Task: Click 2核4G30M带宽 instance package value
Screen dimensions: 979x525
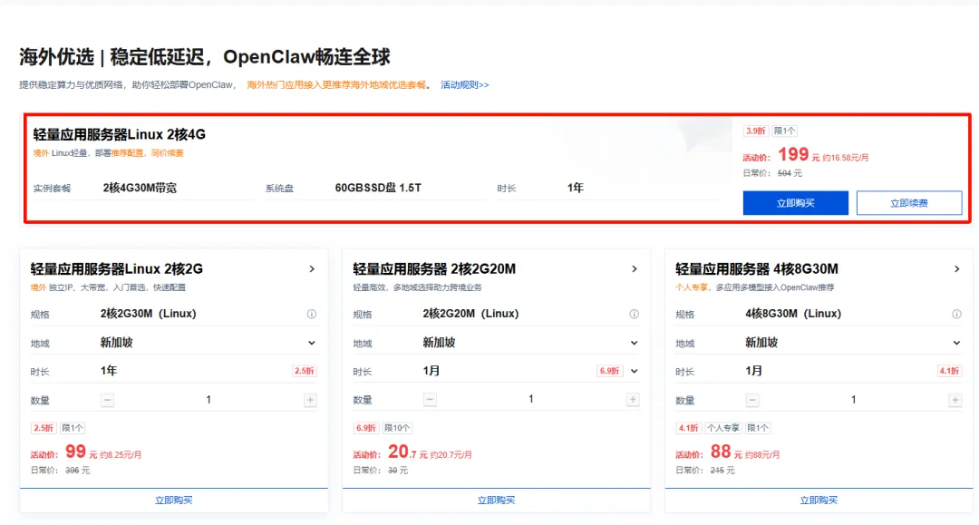Action: pyautogui.click(x=140, y=188)
